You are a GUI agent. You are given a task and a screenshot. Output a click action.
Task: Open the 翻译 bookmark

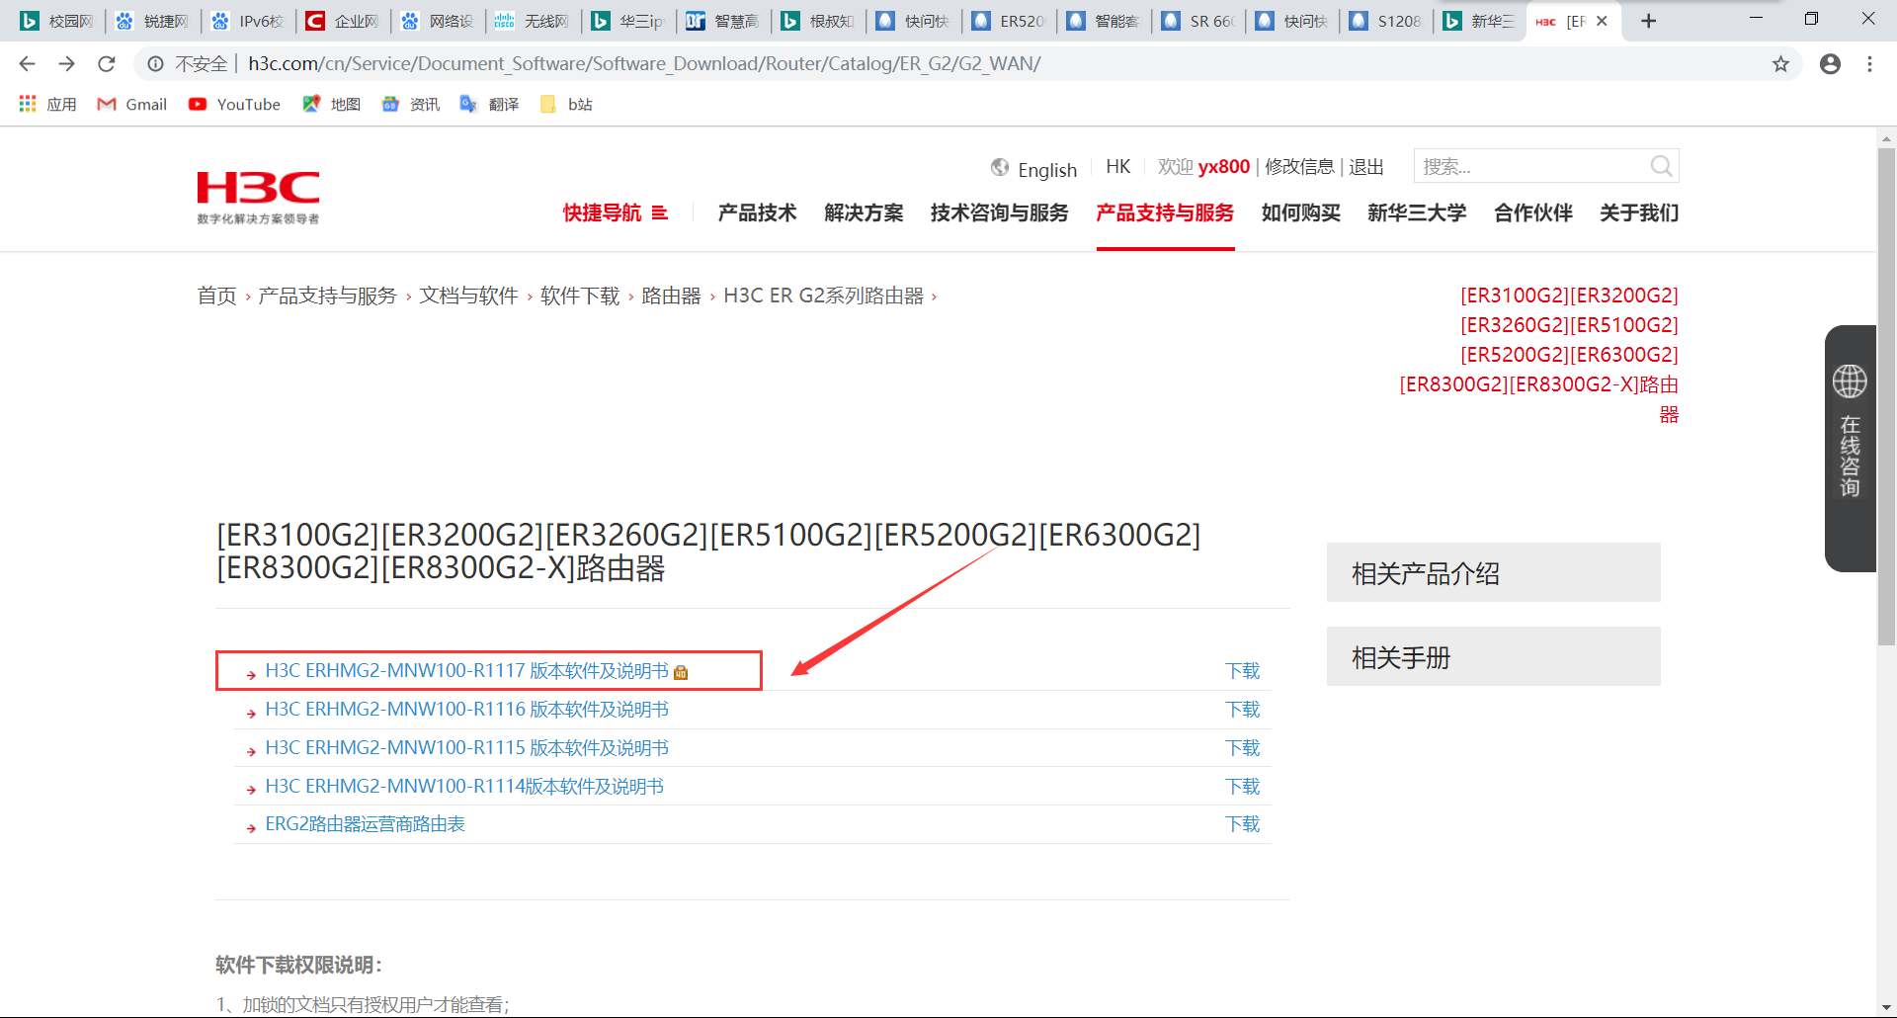[x=490, y=104]
